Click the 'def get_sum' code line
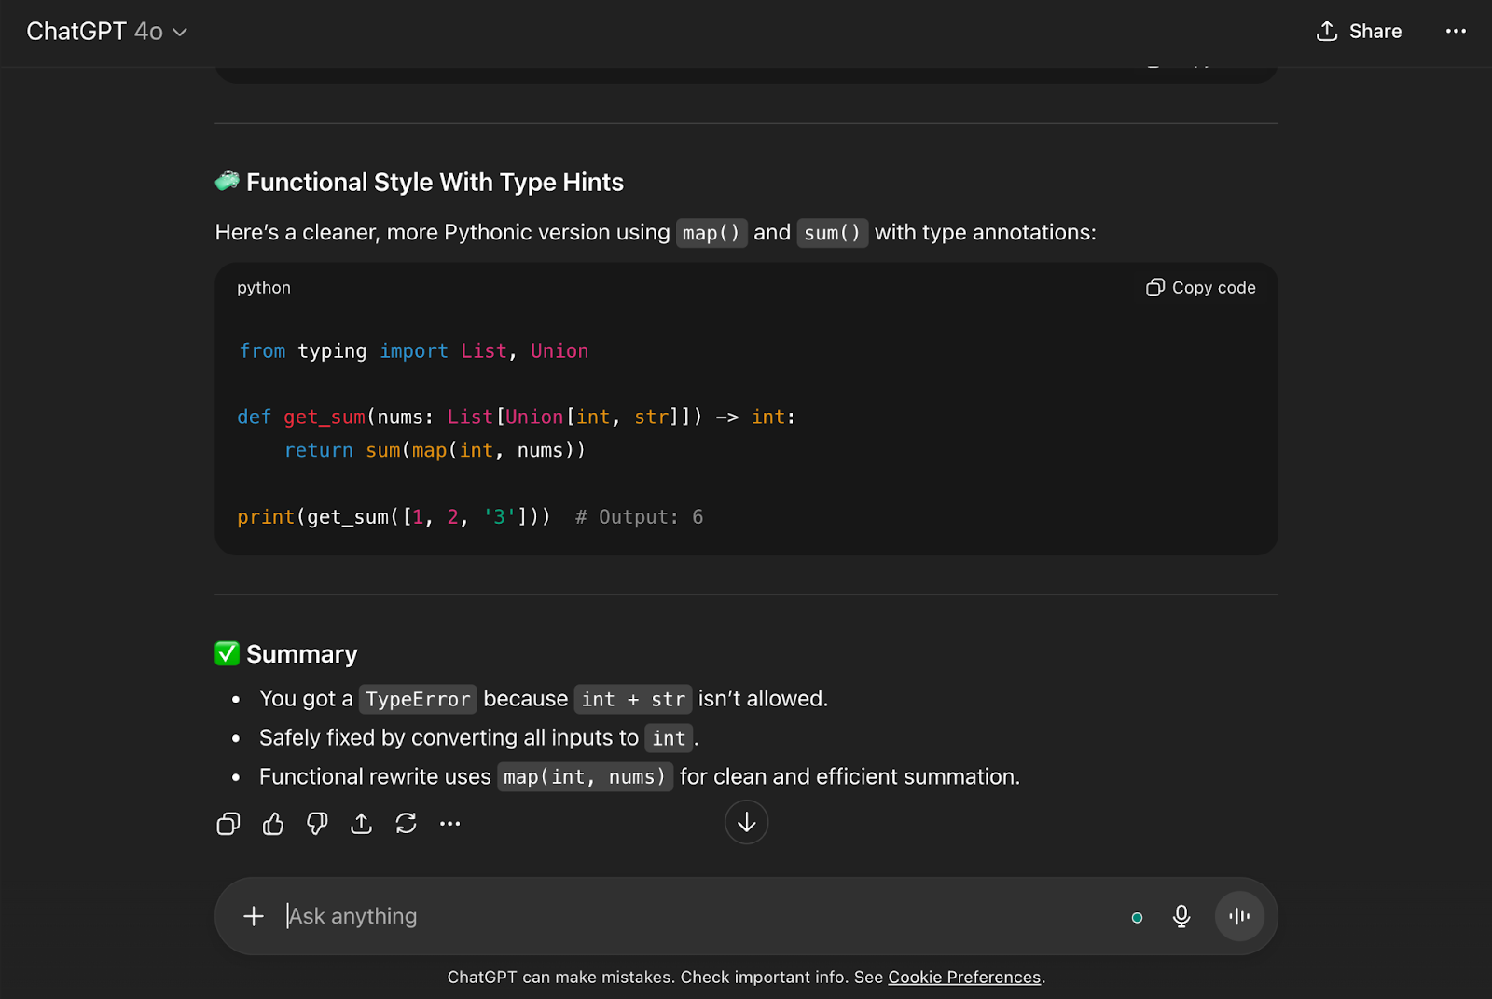 pyautogui.click(x=517, y=417)
